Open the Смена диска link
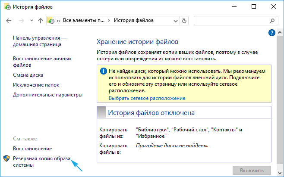Viewport: 284px width, 177px height. point(28,75)
